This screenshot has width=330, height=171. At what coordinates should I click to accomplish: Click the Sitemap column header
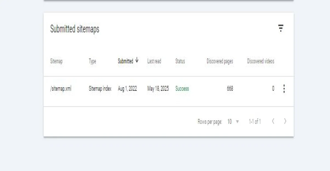pos(56,61)
